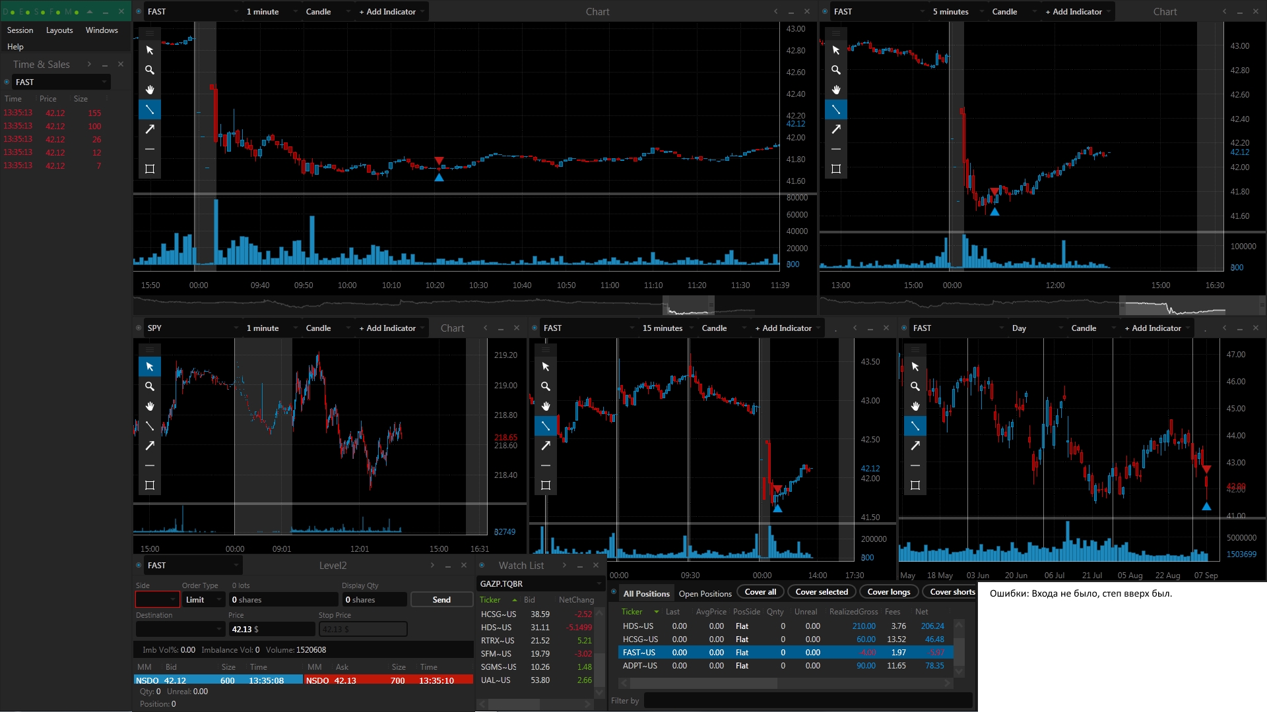Click Cover longs button

(889, 592)
